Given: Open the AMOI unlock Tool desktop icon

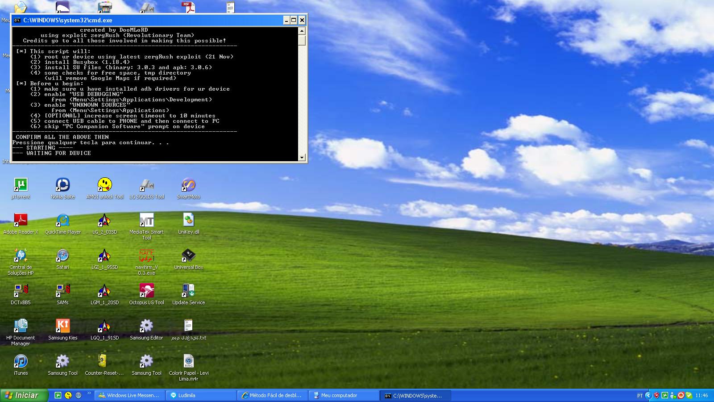Looking at the screenshot, I should click(105, 188).
